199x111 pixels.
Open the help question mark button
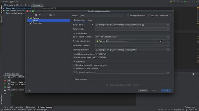[29, 90]
